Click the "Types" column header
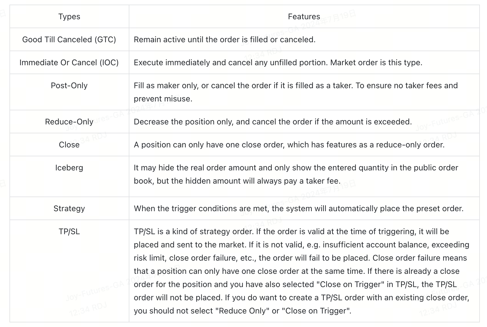Screen dimensions: 487x327 [x=69, y=17]
